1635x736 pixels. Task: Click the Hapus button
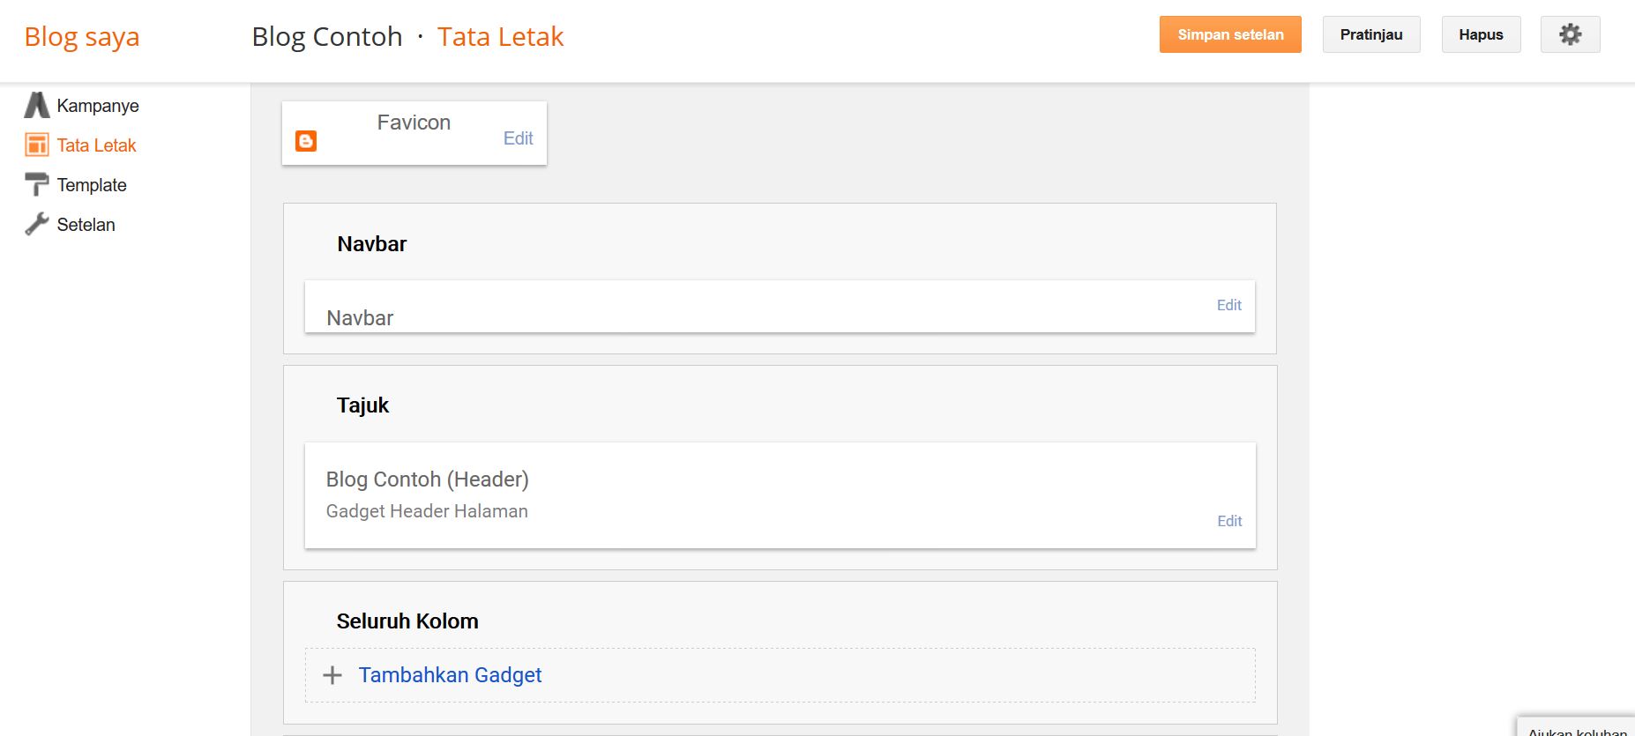pos(1480,34)
